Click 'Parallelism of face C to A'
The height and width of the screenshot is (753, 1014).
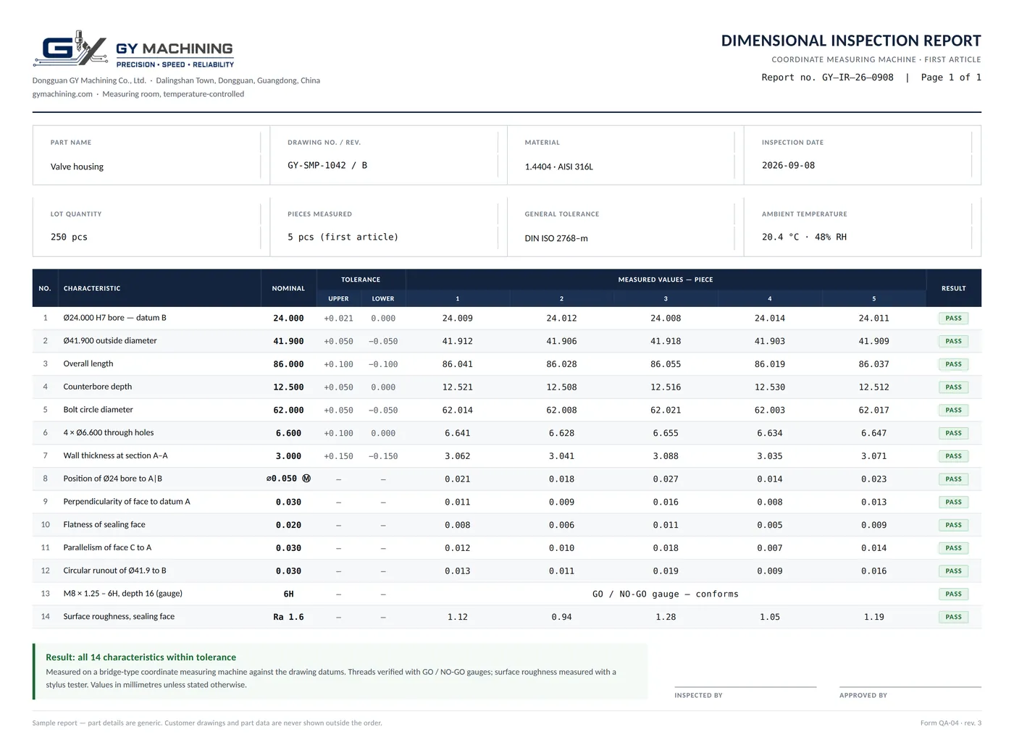coord(108,547)
